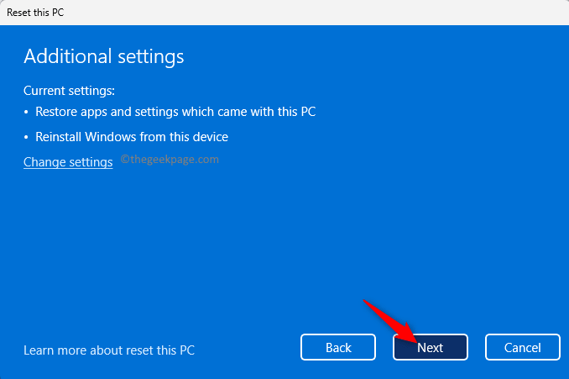Screen dimensions: 569x379
Task: Select the Reinstall Windows from this device text
Action: click(x=132, y=137)
